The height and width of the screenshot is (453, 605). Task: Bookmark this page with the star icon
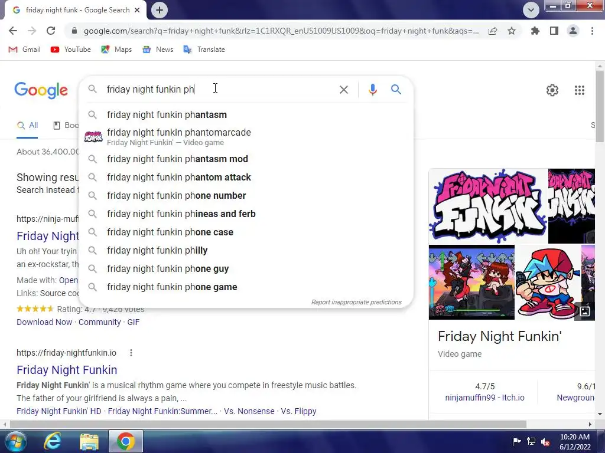(x=512, y=31)
